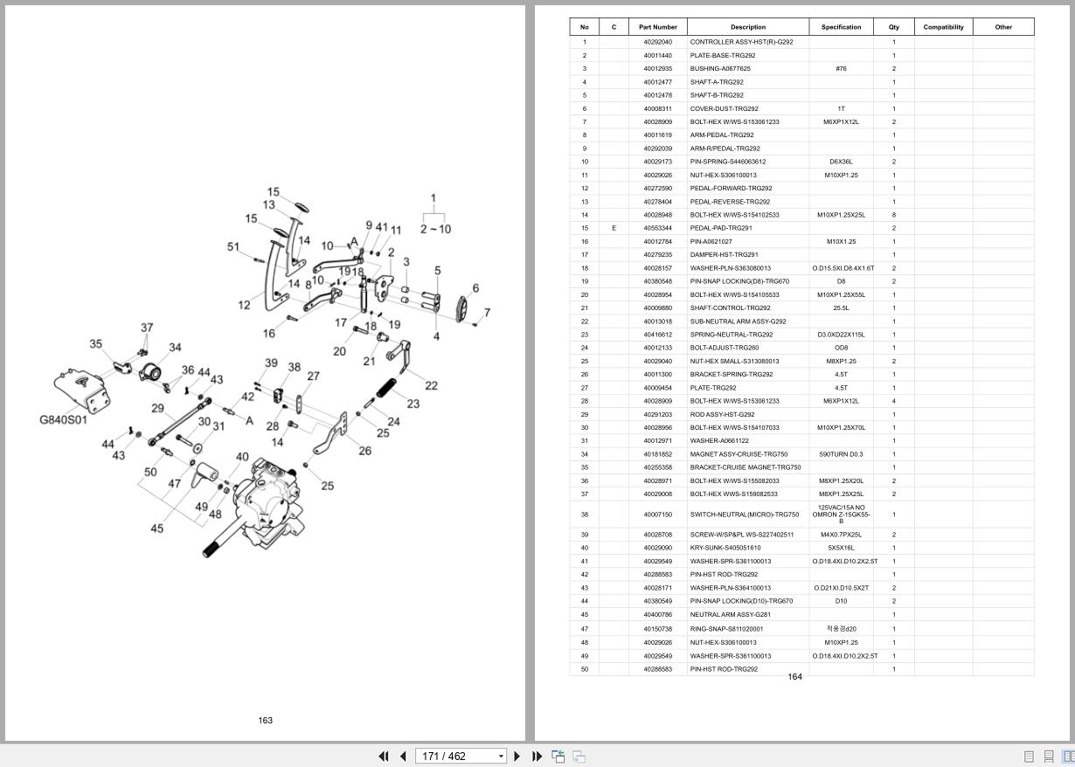Click PEDAL-REVERSE-TRG292 description
The height and width of the screenshot is (767, 1075).
(x=731, y=202)
